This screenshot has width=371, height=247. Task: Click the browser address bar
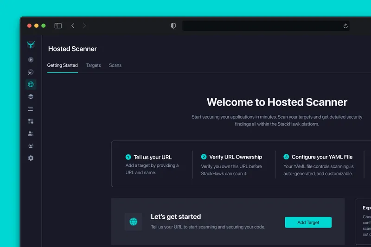point(266,26)
